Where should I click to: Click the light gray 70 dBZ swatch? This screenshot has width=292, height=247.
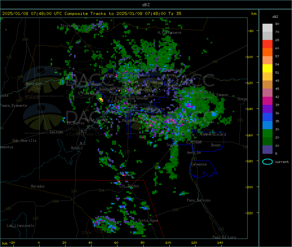[267, 36]
